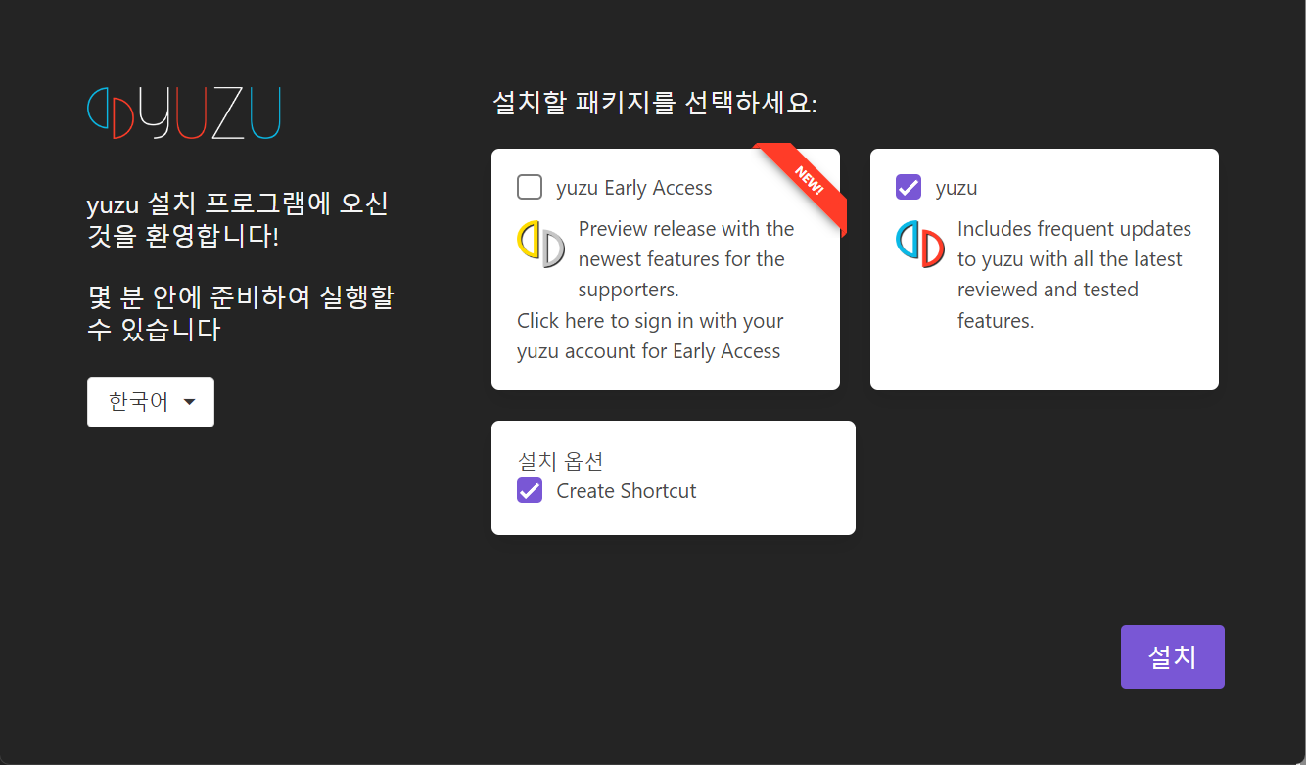
Task: Click the 'Includes frequent updates' description text
Action: [1074, 274]
